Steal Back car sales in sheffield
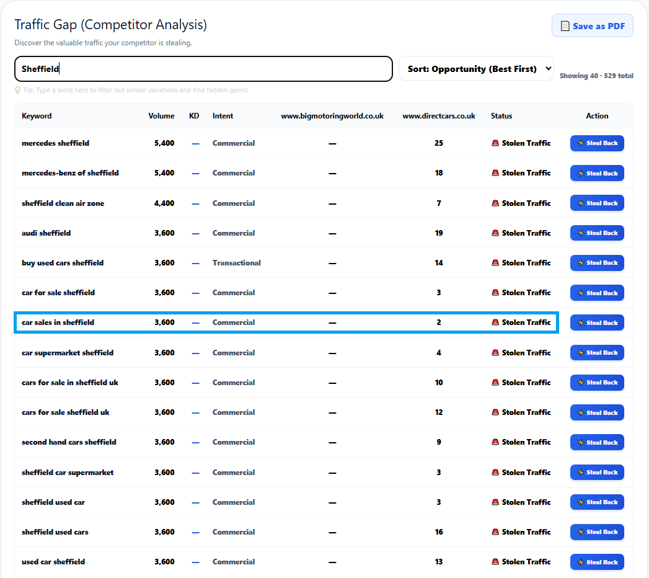 tap(598, 322)
